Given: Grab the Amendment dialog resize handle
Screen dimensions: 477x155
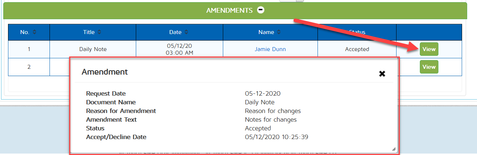Looking at the screenshot, I should (x=393, y=149).
